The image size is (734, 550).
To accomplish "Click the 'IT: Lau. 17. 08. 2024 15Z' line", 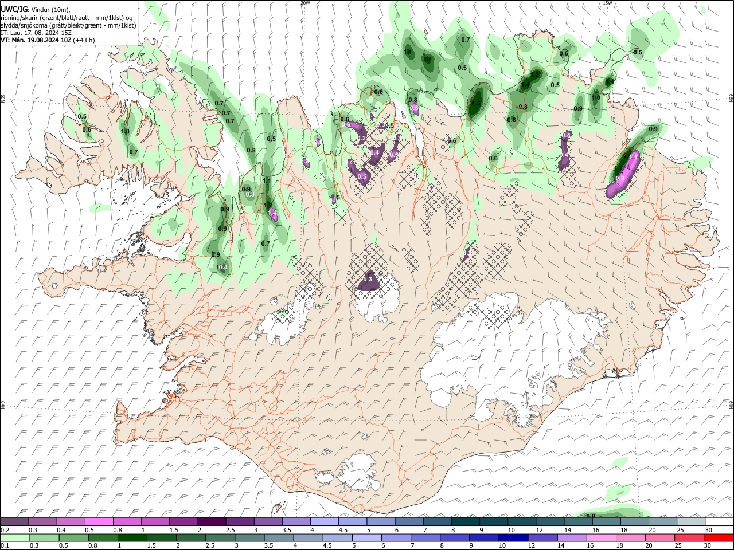I will (x=36, y=33).
